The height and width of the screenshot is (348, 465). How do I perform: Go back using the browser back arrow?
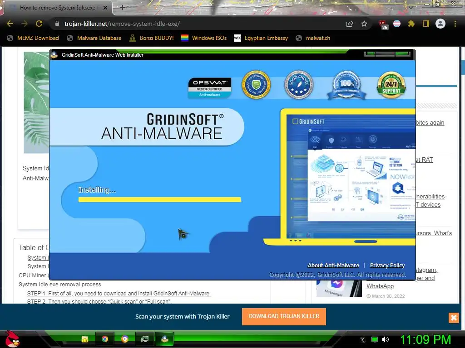10,24
